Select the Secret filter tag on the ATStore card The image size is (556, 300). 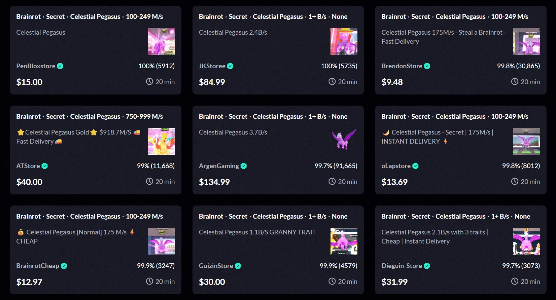pos(55,116)
